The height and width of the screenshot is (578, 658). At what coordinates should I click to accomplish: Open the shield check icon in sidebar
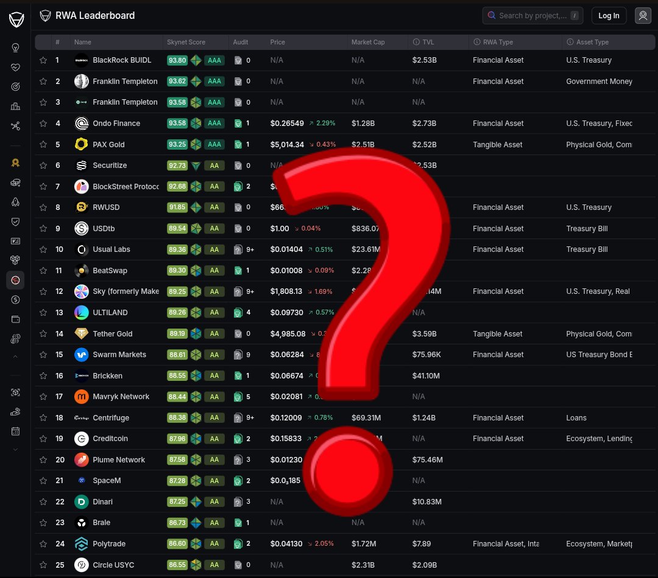[15, 221]
